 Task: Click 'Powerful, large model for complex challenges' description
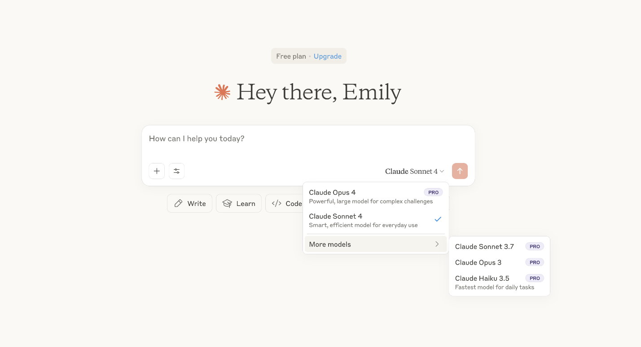pos(371,201)
